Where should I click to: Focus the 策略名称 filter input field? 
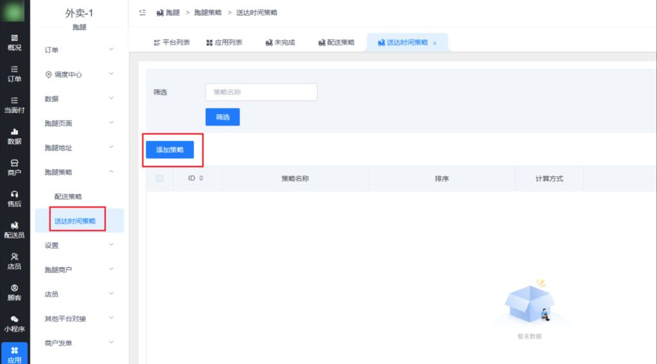pos(262,92)
